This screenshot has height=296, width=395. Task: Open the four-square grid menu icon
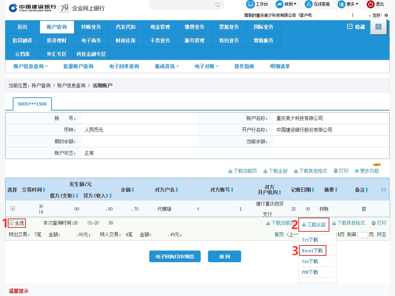click(379, 27)
